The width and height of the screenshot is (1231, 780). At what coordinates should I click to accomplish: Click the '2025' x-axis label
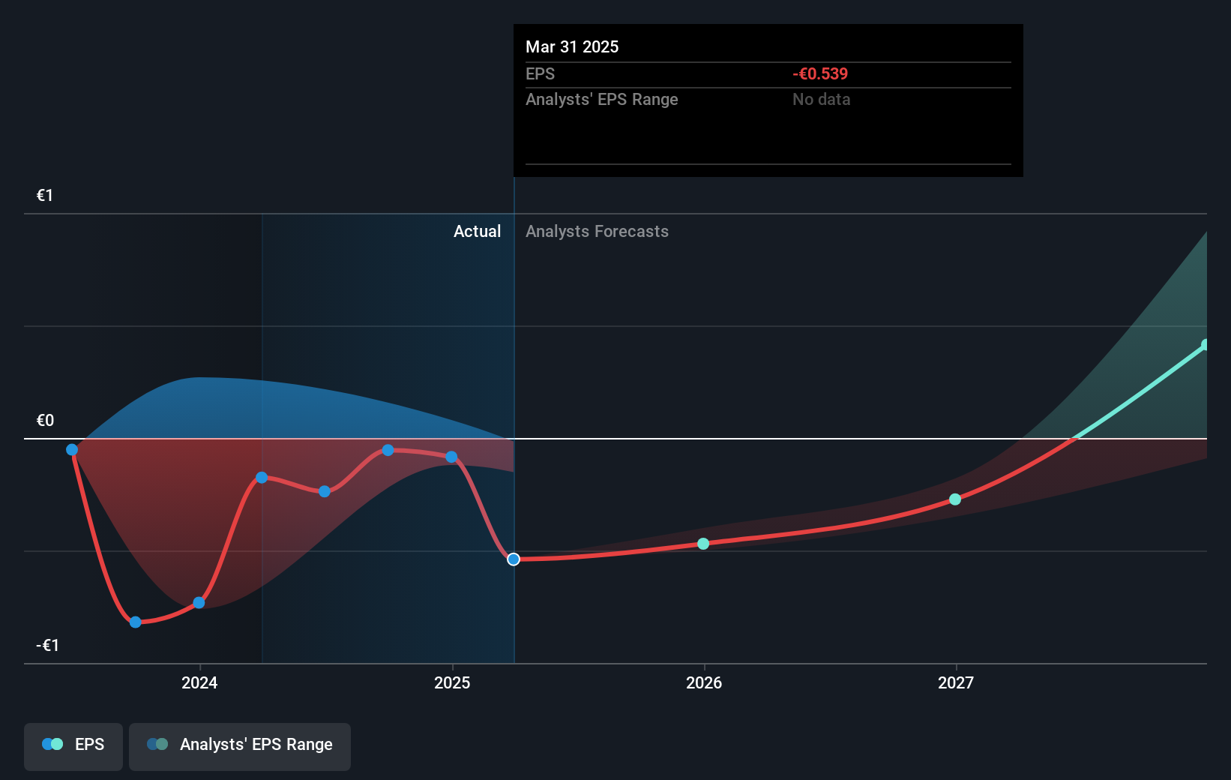(x=452, y=682)
